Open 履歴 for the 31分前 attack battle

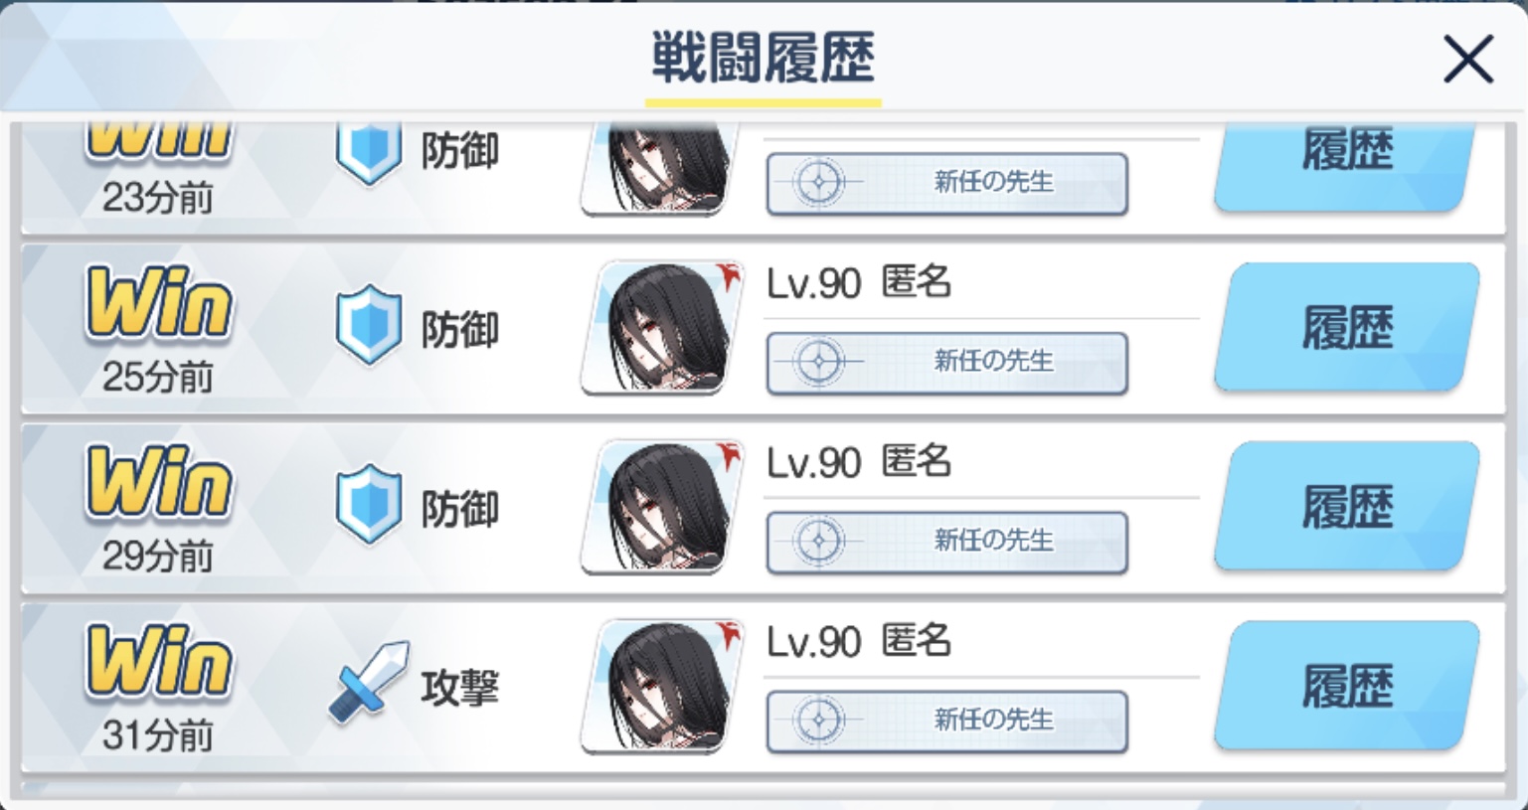[x=1347, y=686]
